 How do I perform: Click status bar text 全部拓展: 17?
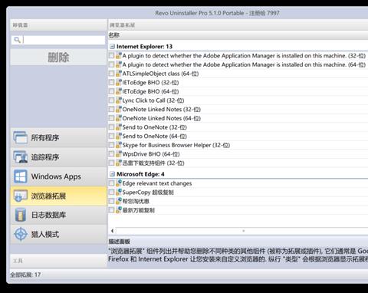coord(25,275)
